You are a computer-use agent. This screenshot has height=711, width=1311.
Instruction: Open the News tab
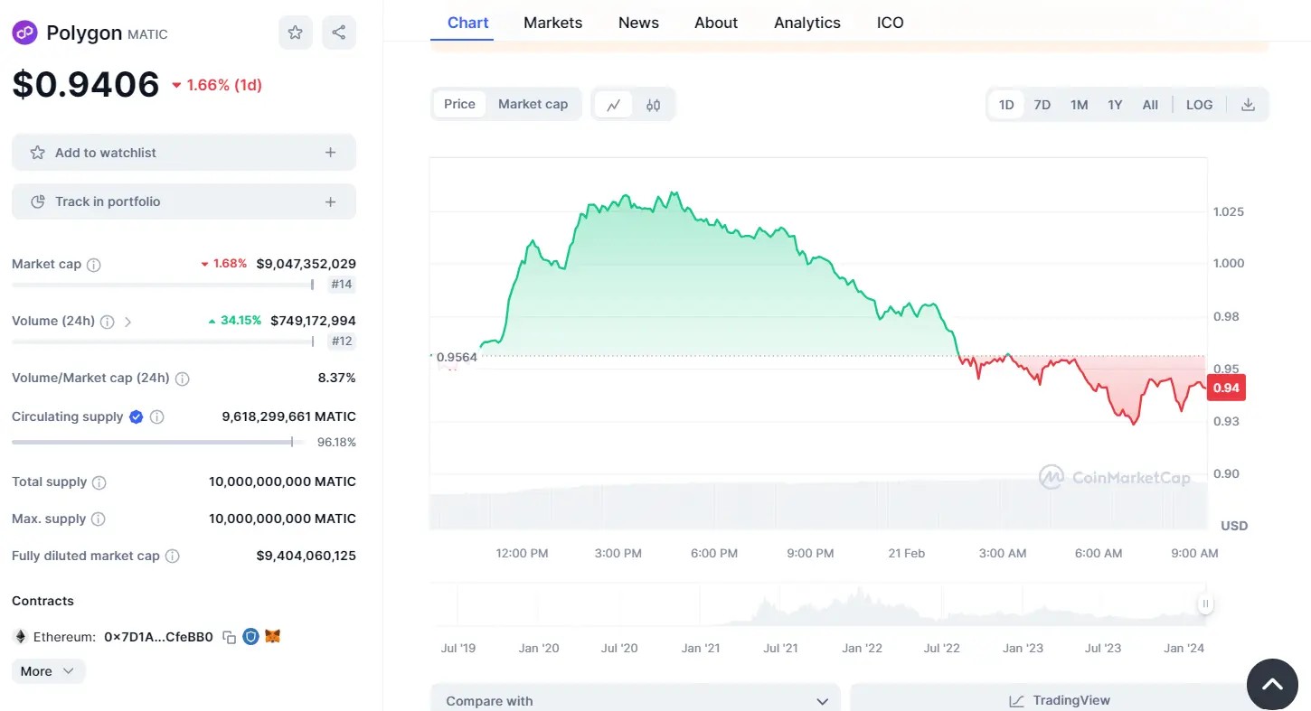[637, 23]
